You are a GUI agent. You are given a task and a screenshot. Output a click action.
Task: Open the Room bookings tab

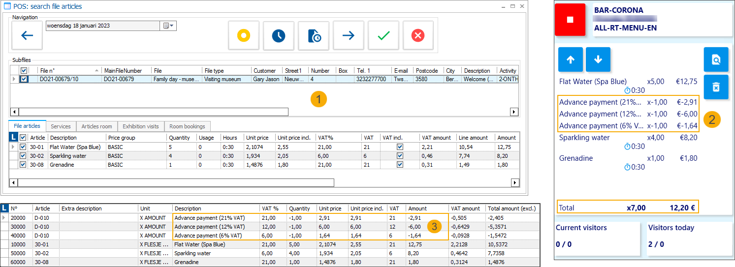pyautogui.click(x=188, y=126)
